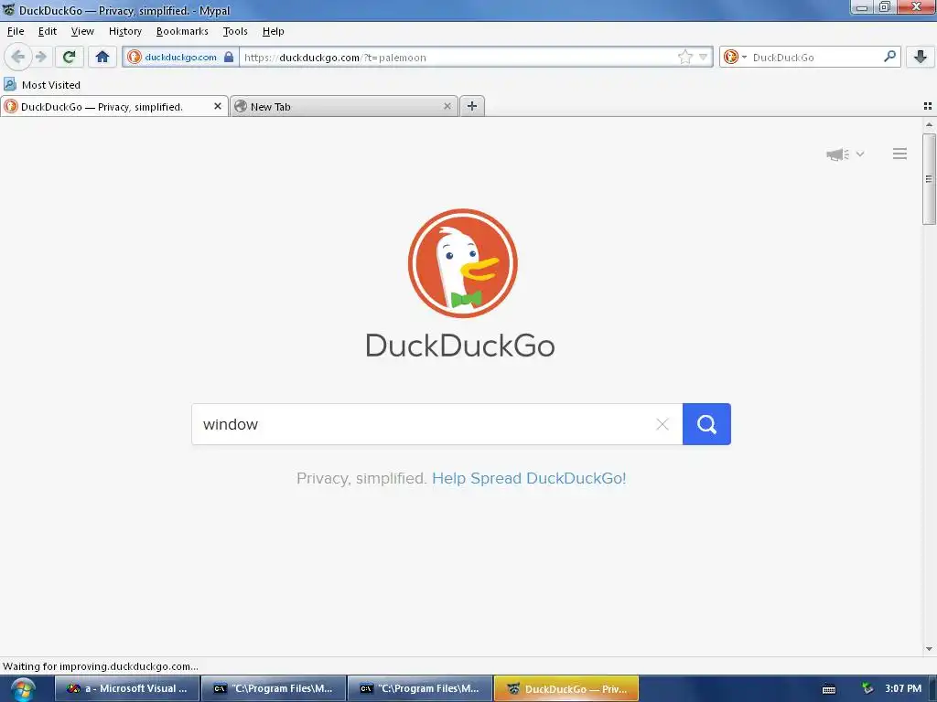
Task: Click the on-screen keyboard tray icon
Action: click(x=829, y=689)
